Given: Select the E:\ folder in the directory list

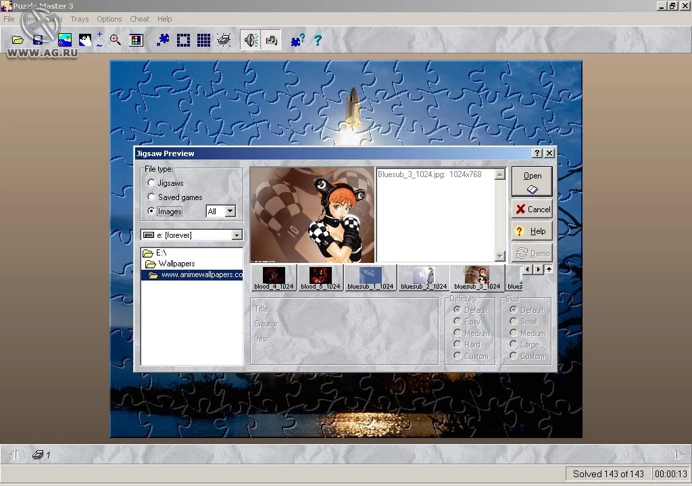Looking at the screenshot, I should 155,253.
